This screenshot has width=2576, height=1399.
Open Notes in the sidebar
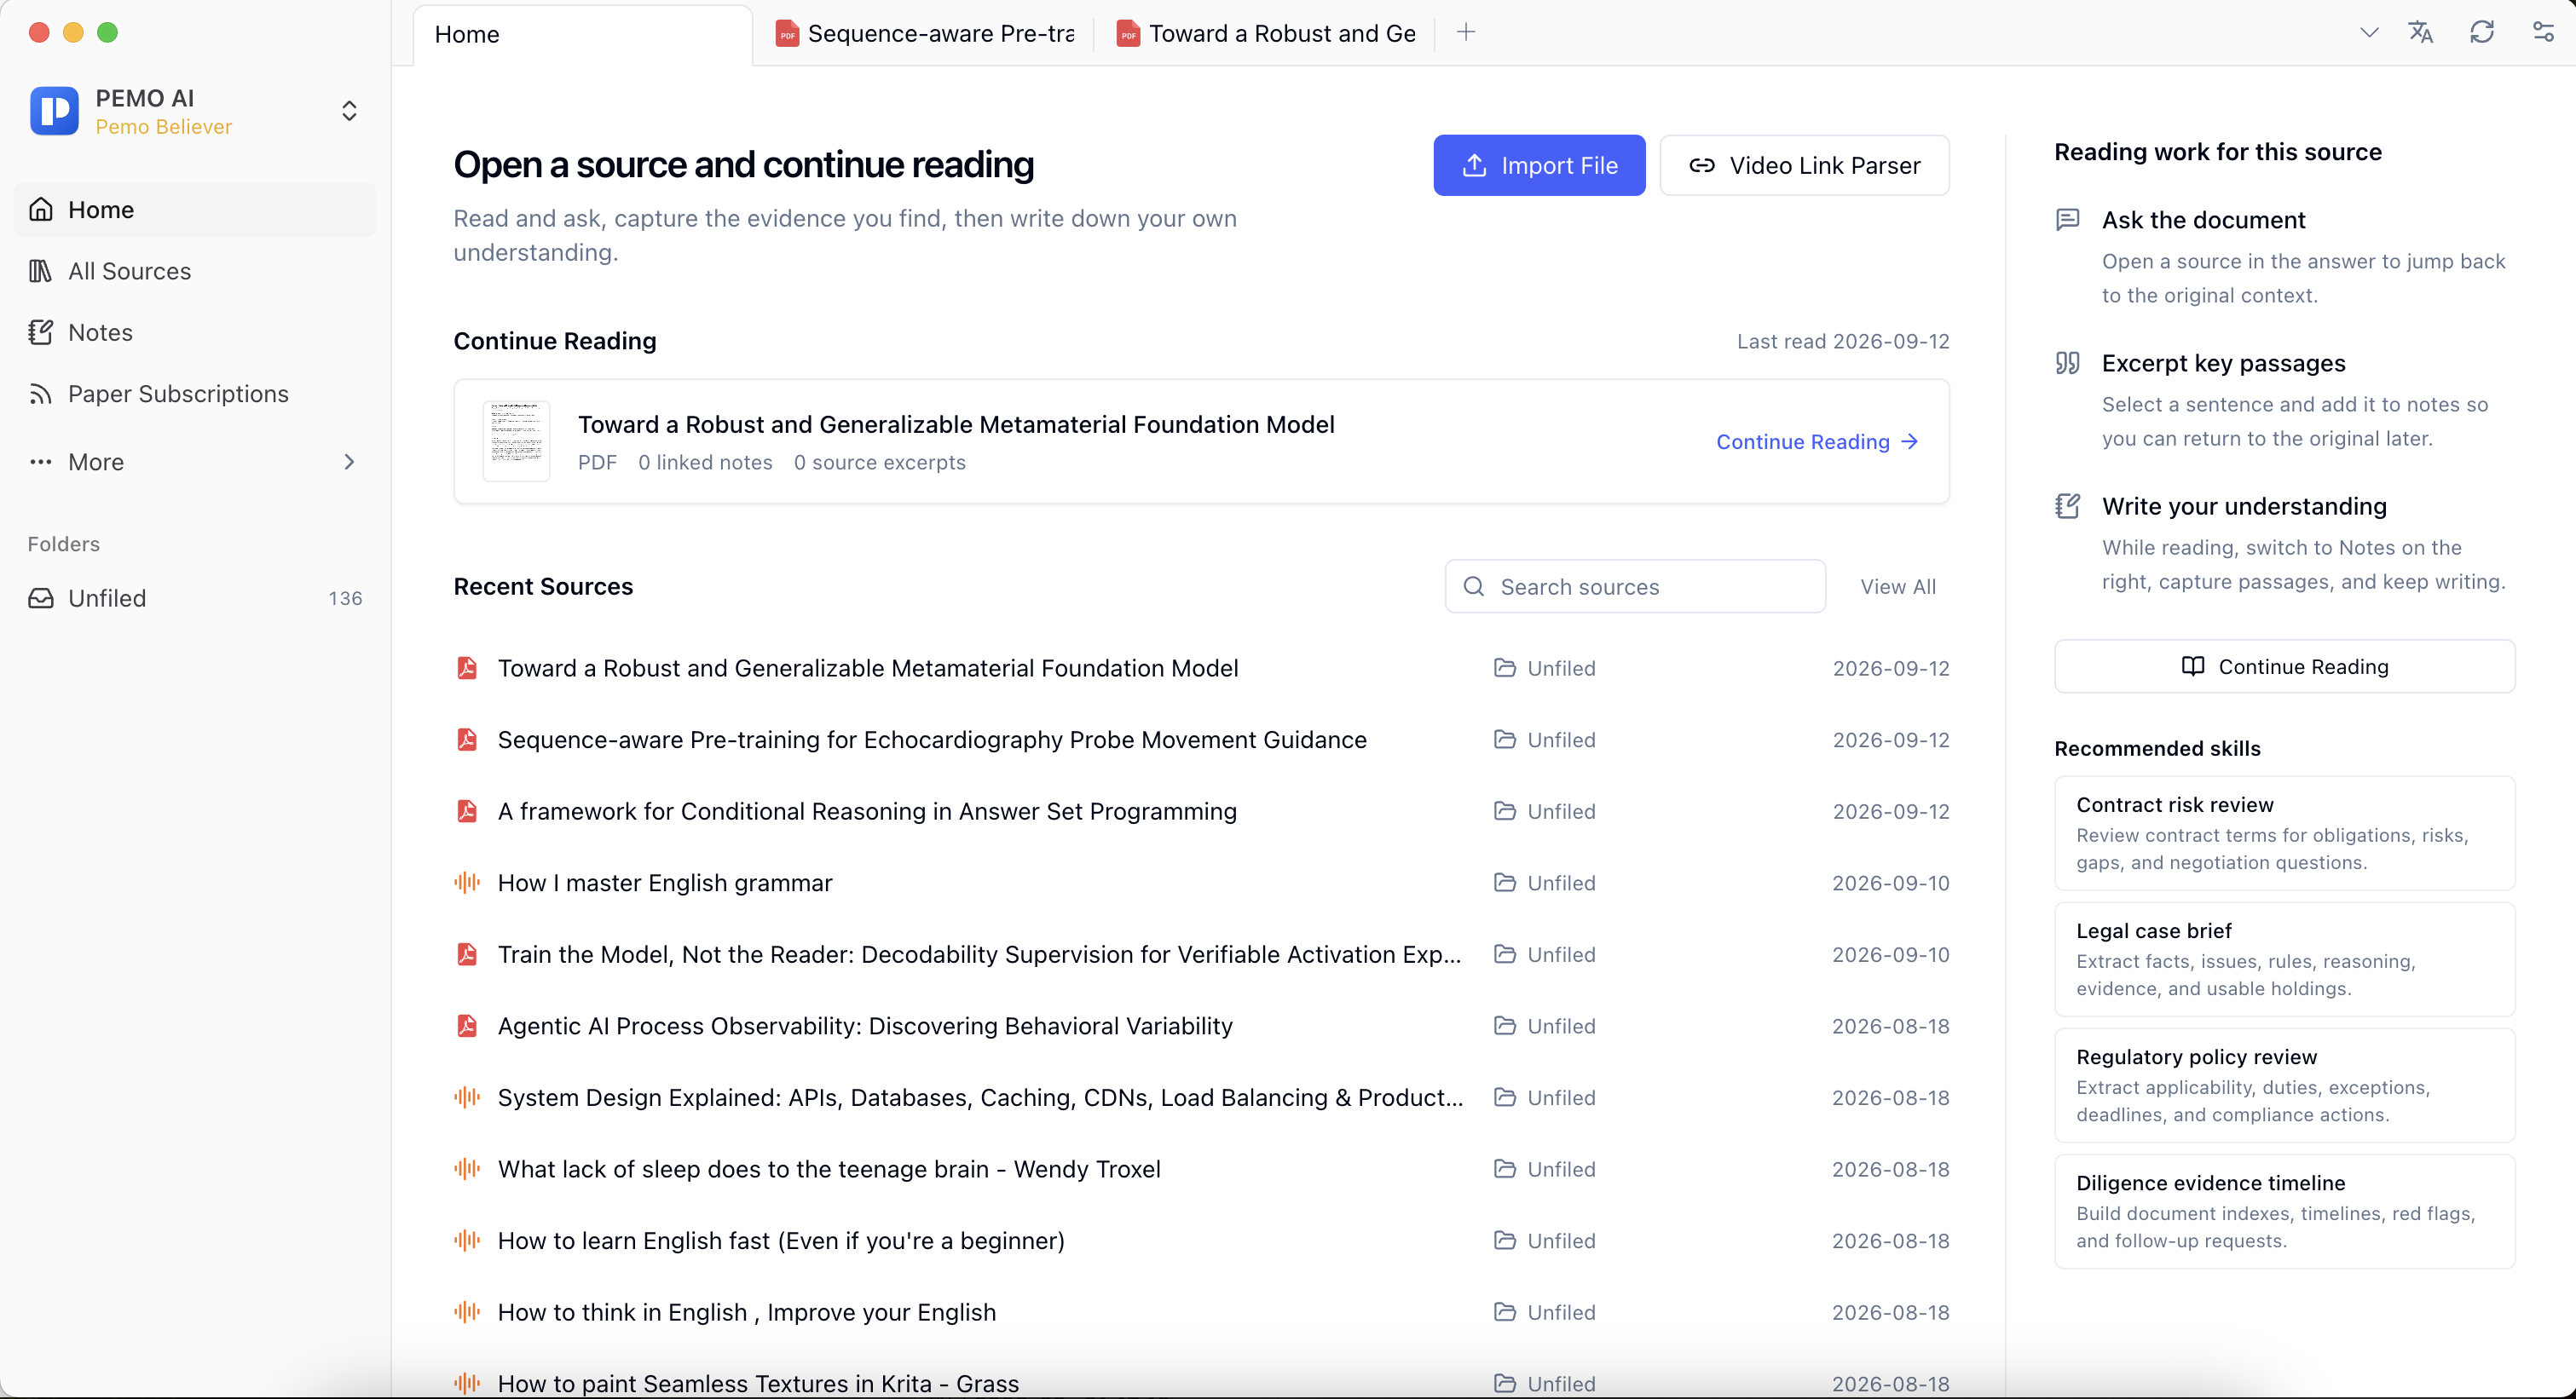[x=195, y=331]
